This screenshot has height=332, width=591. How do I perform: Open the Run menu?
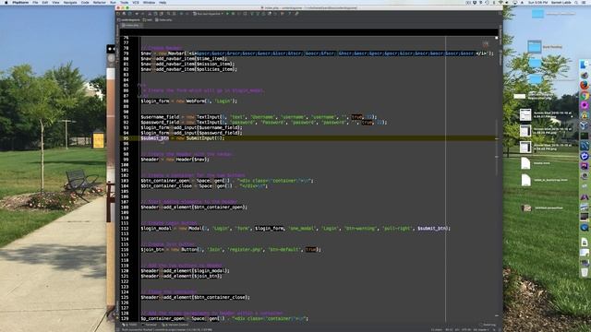pos(113,2)
